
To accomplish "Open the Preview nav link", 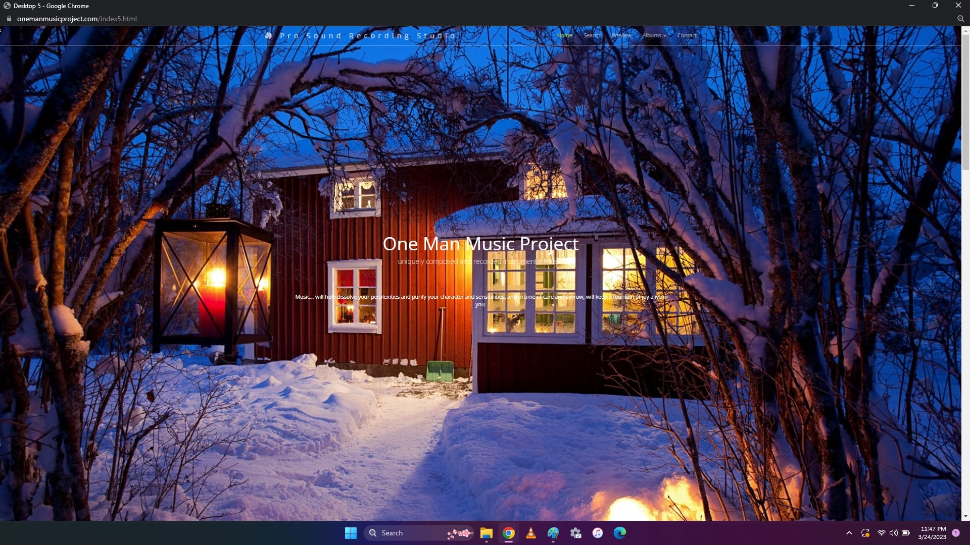I will [621, 35].
